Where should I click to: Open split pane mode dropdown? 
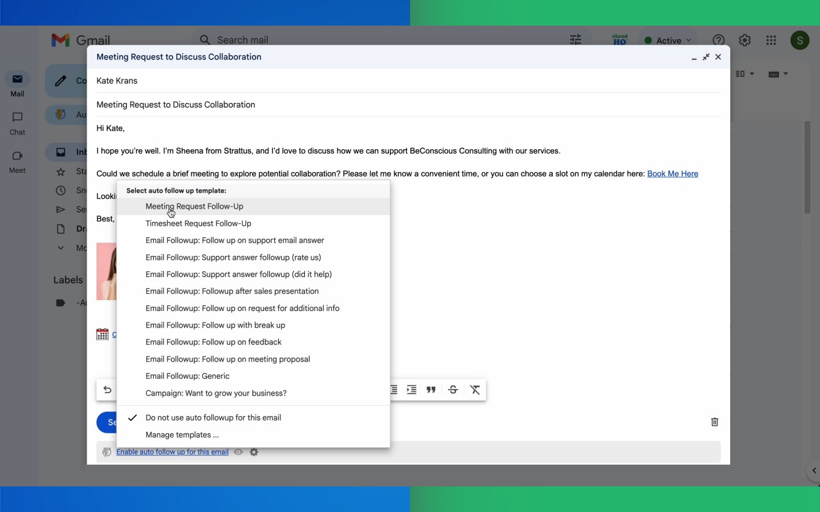[x=744, y=74]
